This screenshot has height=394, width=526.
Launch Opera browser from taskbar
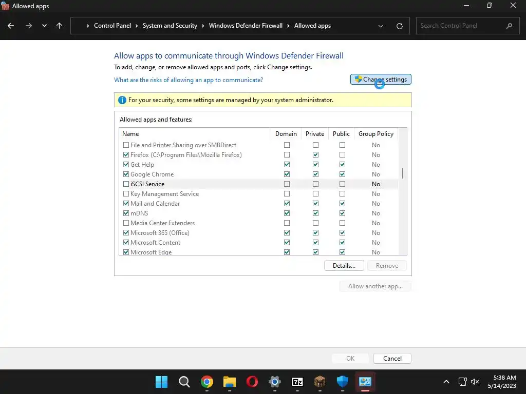click(x=252, y=382)
